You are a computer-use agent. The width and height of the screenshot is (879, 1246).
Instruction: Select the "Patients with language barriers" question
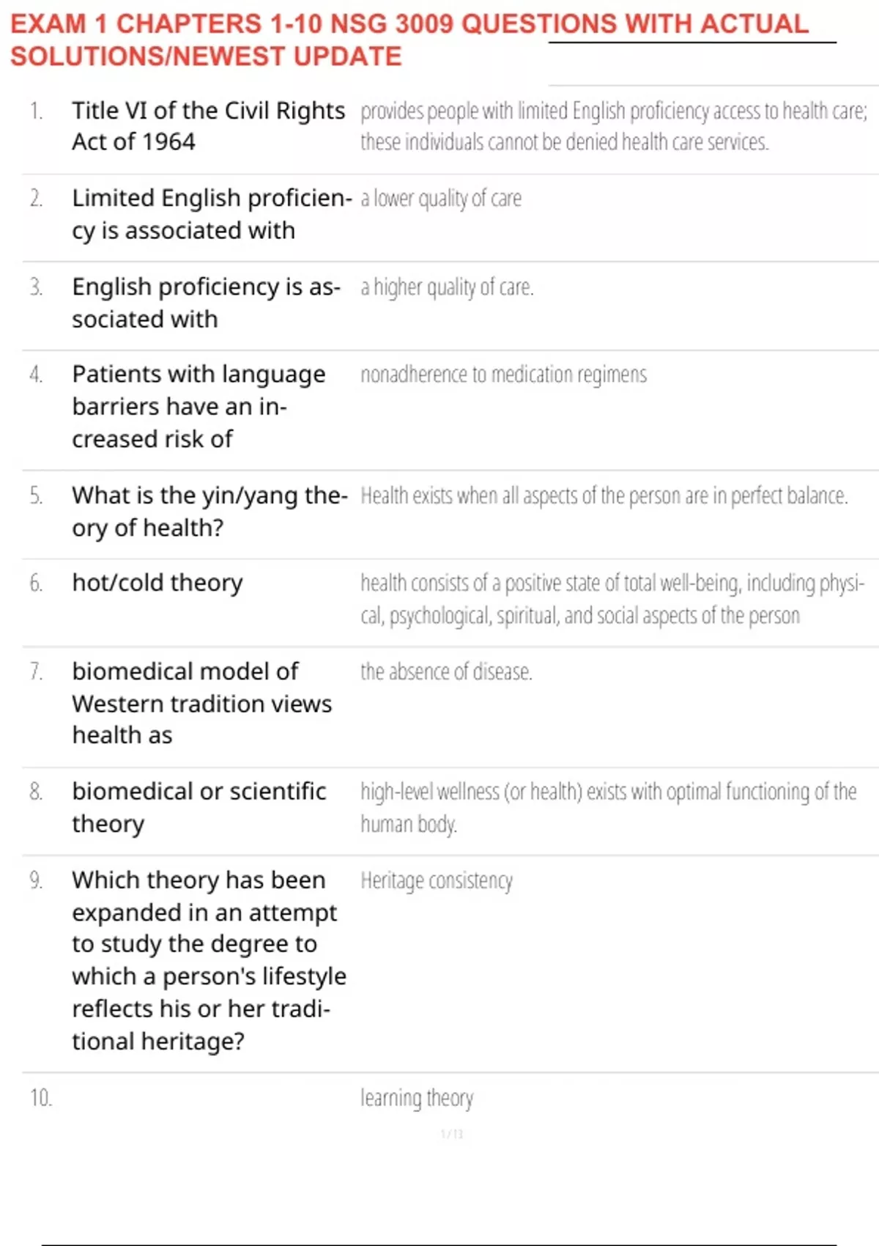tap(199, 406)
